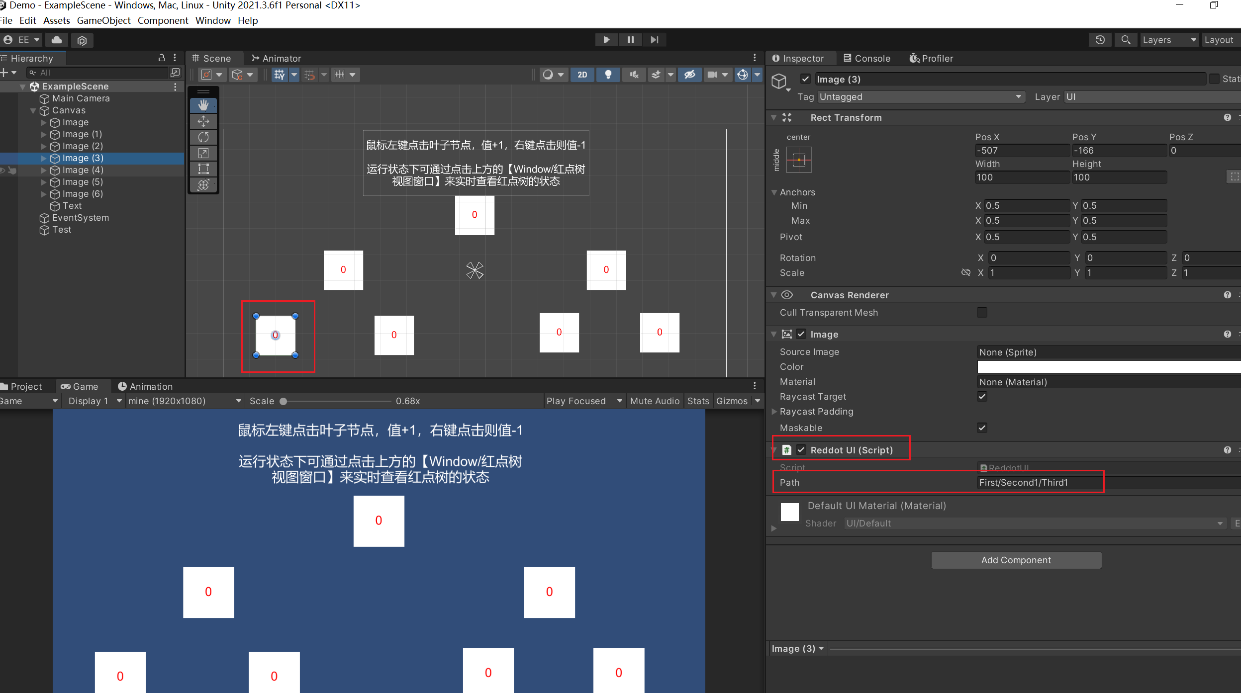Select the Hand view tool
1241x693 pixels.
click(x=203, y=105)
